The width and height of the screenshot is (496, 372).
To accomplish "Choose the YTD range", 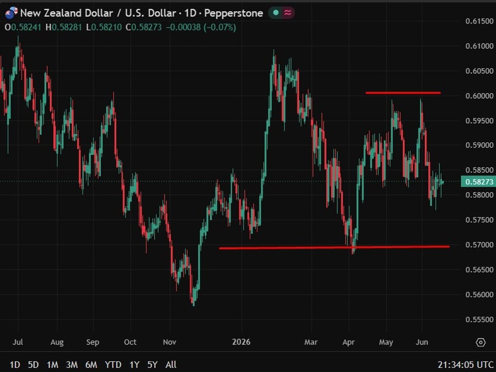I will [113, 365].
